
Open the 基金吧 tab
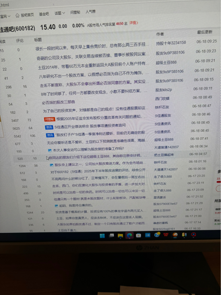coord(44,14)
